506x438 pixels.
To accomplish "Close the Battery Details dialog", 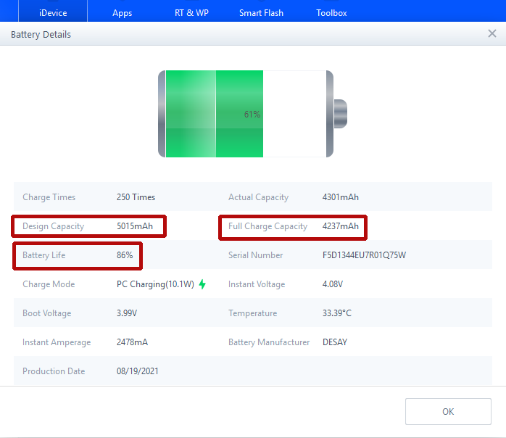I will click(x=492, y=34).
